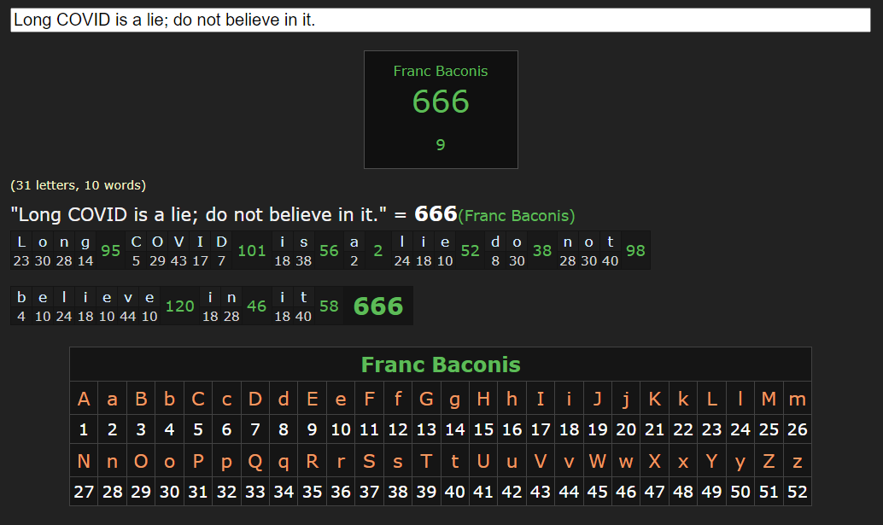Click chart value 1 under uppercase A

click(x=84, y=430)
